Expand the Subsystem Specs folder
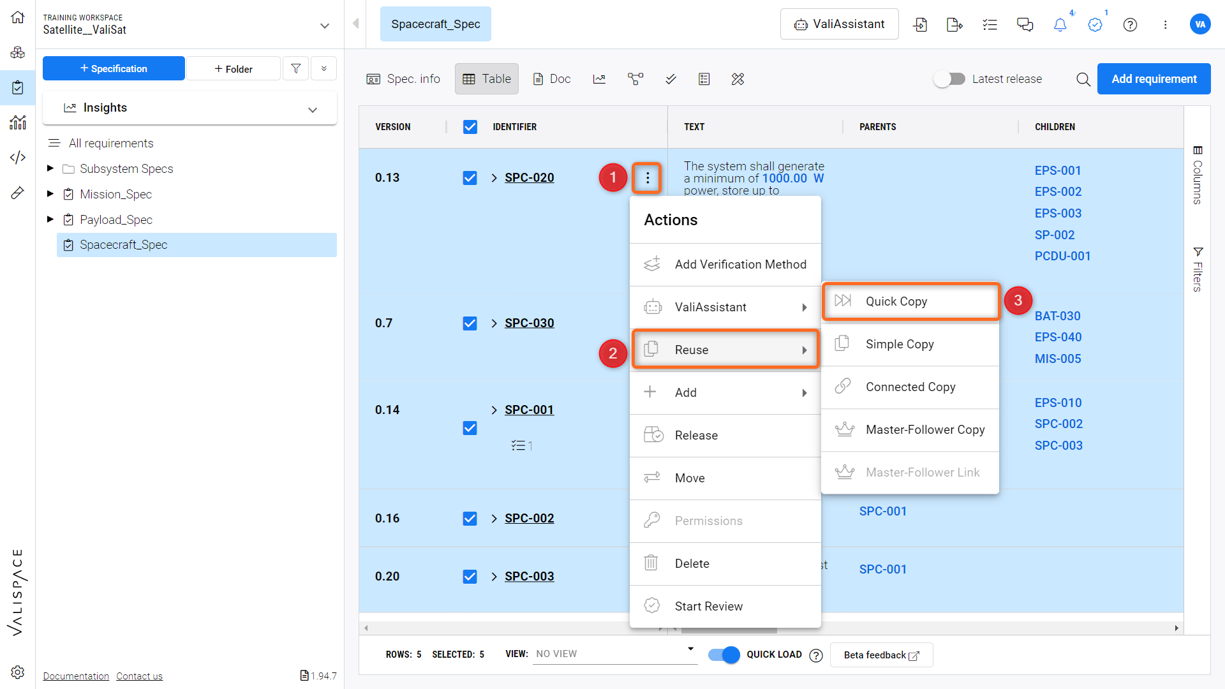The image size is (1225, 689). pos(50,168)
